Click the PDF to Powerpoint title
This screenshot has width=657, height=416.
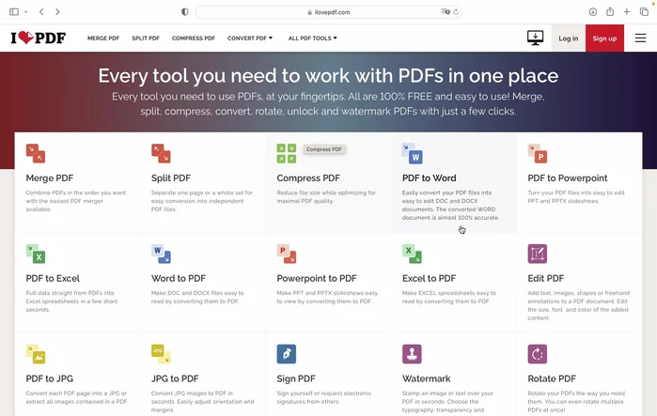(568, 178)
